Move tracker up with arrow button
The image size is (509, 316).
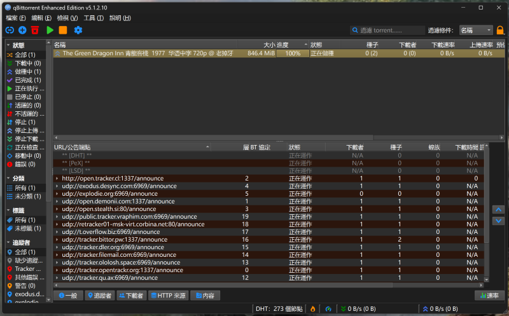[x=498, y=209]
